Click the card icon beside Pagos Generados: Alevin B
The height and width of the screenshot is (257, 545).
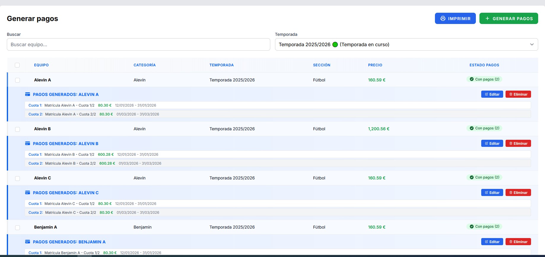coord(28,144)
